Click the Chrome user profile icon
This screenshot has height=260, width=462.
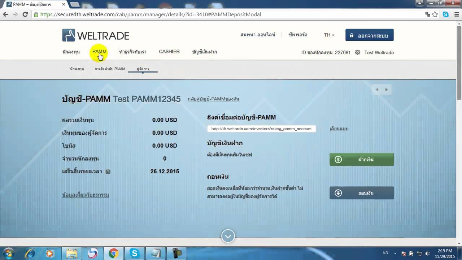[420, 3]
